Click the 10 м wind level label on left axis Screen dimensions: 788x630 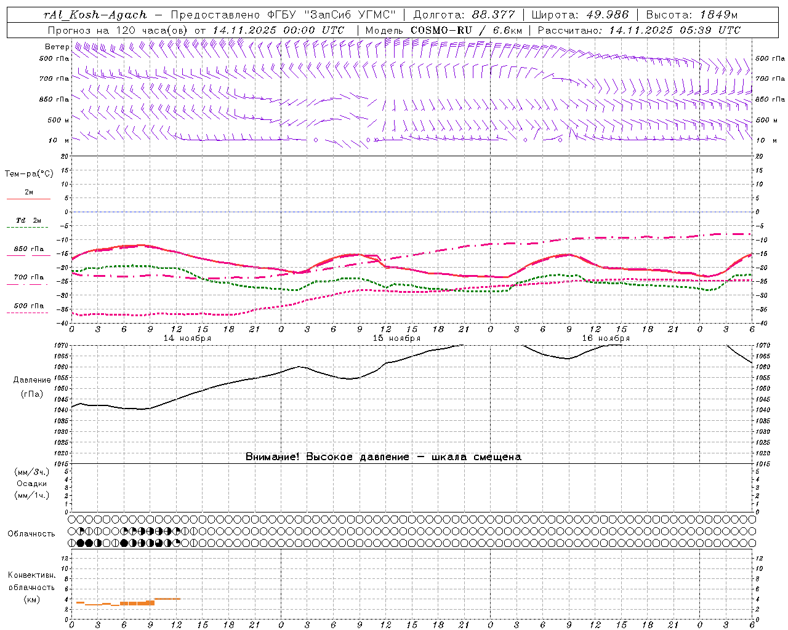[59, 140]
